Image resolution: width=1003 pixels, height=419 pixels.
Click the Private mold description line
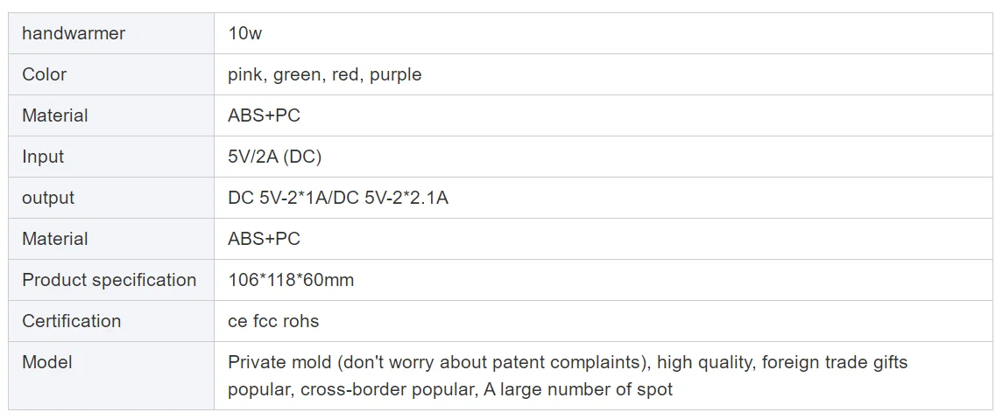[567, 362]
